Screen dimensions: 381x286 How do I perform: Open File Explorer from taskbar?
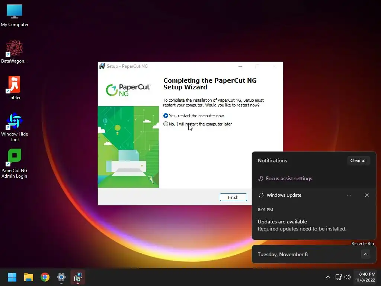click(x=28, y=277)
